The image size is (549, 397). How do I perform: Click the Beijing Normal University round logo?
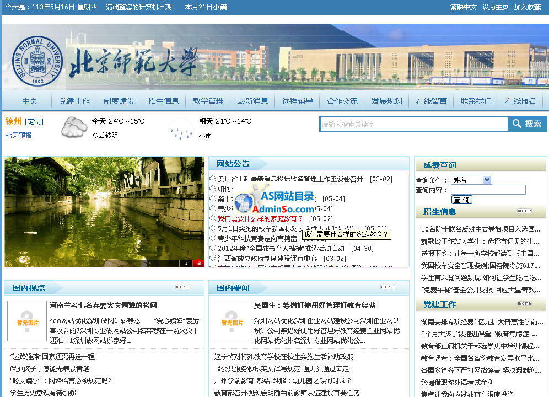tap(37, 61)
